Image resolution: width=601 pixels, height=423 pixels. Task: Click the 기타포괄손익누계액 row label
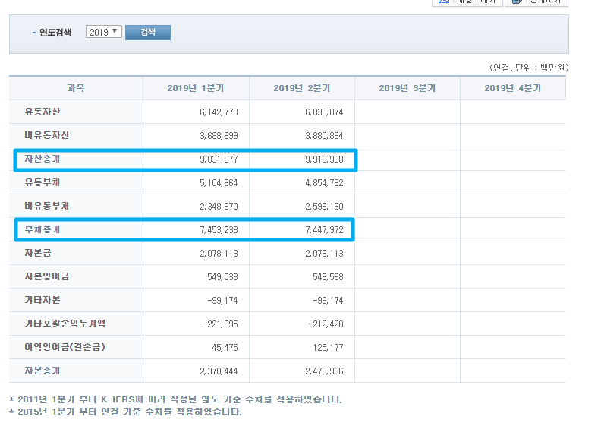click(65, 324)
